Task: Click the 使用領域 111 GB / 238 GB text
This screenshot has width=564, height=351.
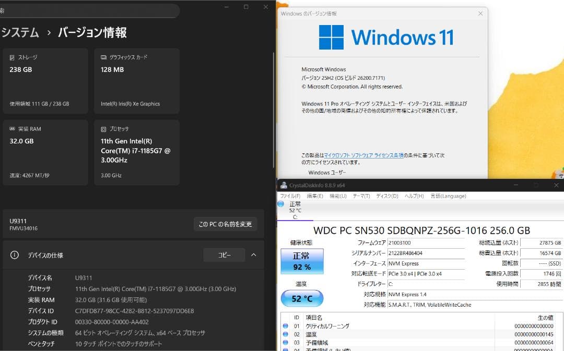Action: click(x=39, y=104)
